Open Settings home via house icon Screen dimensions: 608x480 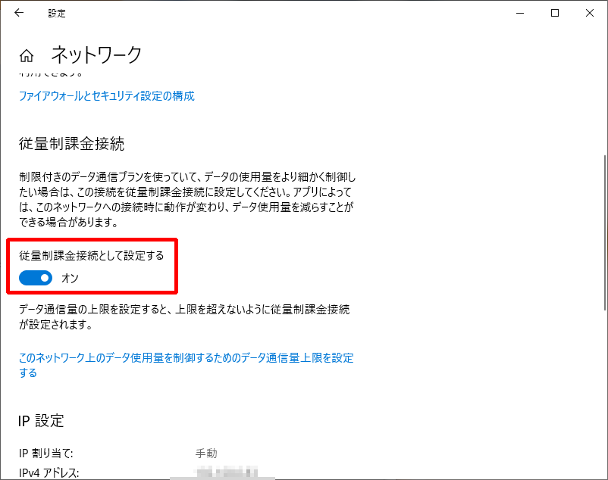pyautogui.click(x=27, y=56)
